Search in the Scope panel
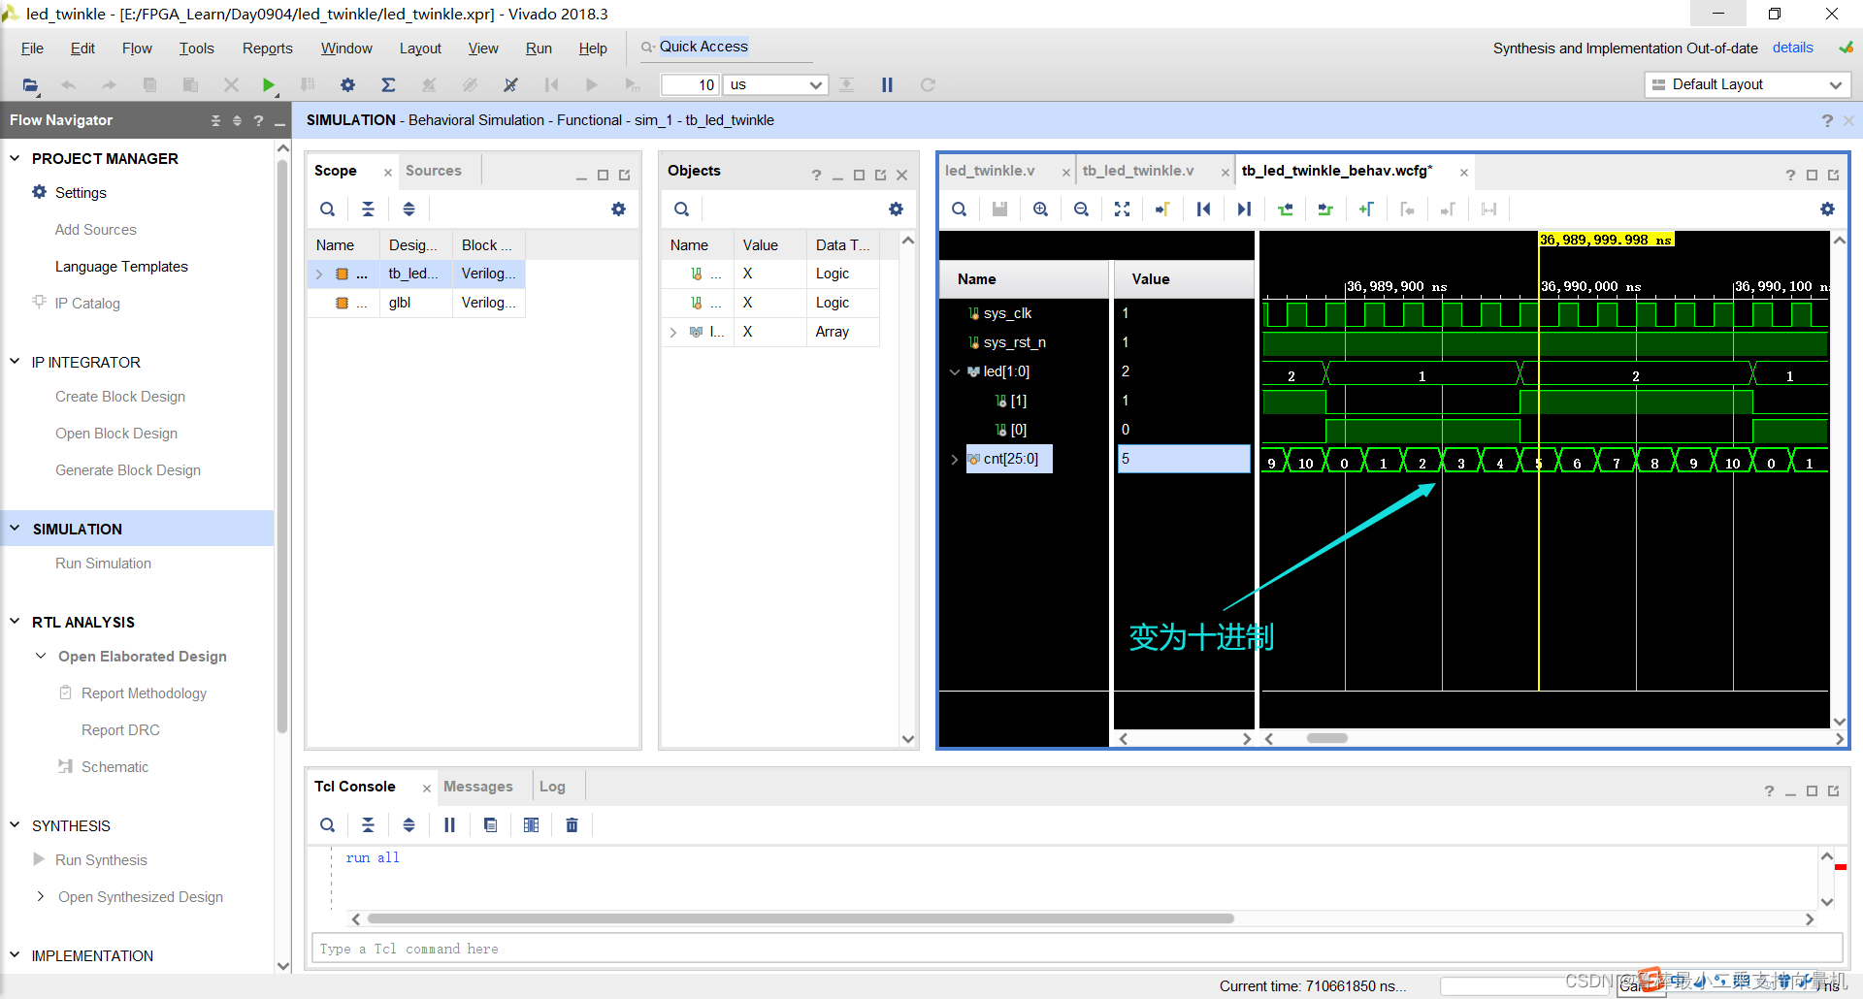 (x=328, y=209)
